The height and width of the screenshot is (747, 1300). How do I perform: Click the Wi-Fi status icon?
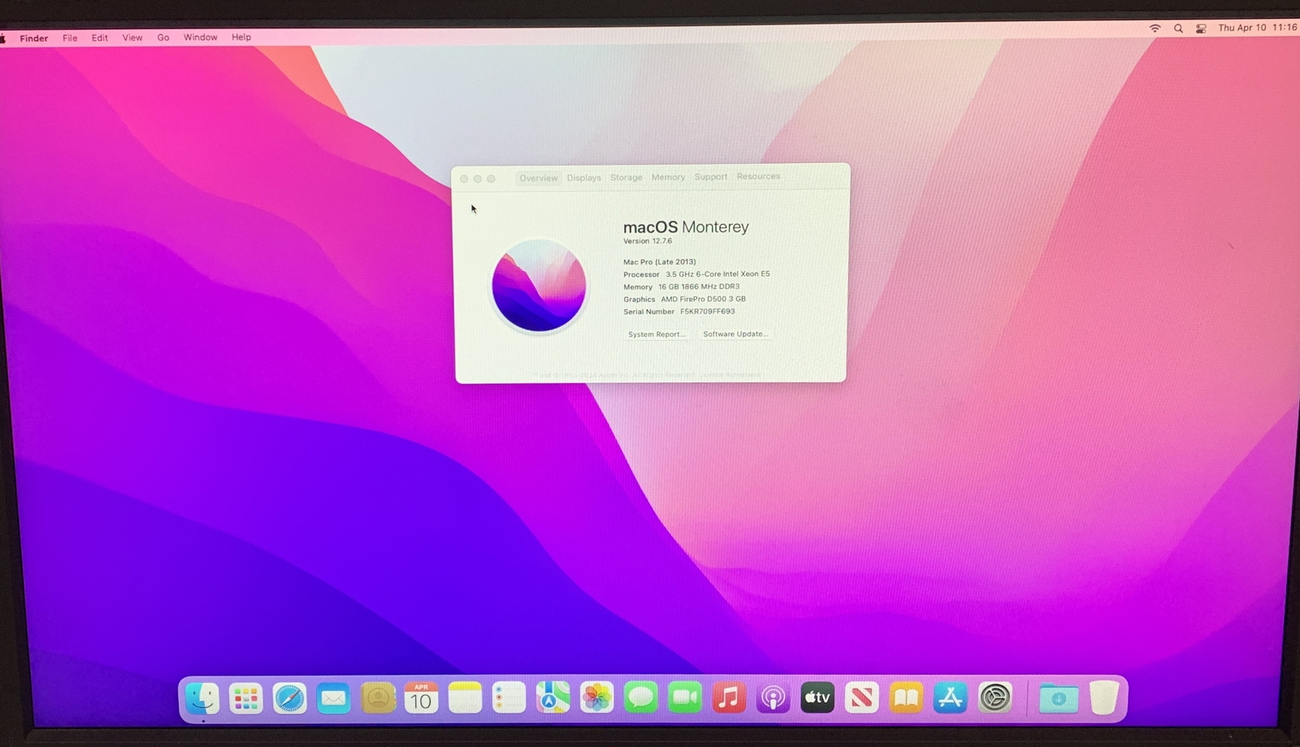coord(1155,28)
